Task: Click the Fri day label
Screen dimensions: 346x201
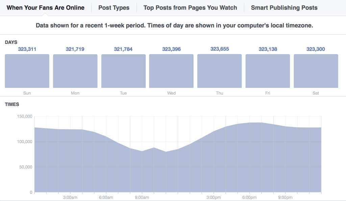Action: 268,93
